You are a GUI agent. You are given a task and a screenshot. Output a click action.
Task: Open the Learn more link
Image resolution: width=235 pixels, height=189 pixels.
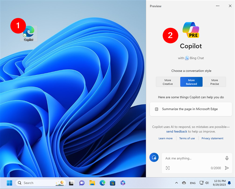click(165, 138)
